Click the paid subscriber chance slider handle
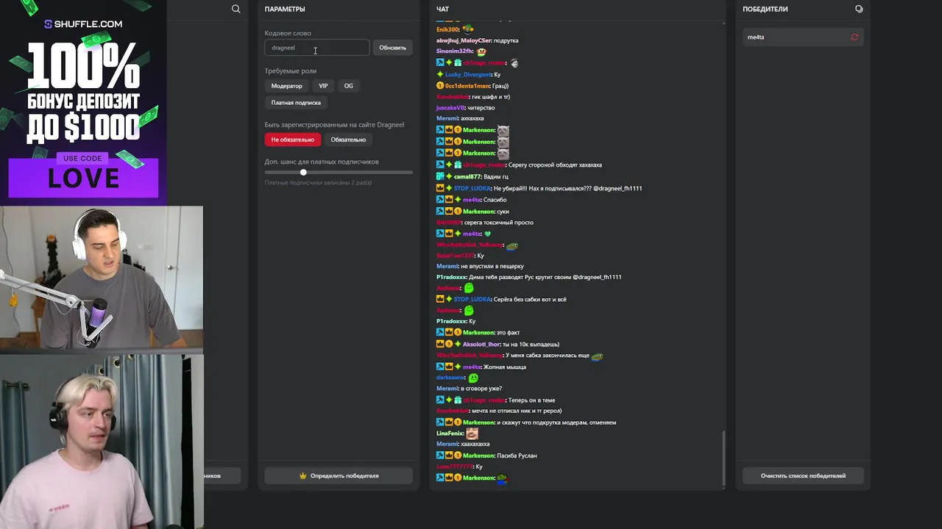Viewport: 942px width, 529px height. pyautogui.click(x=303, y=173)
